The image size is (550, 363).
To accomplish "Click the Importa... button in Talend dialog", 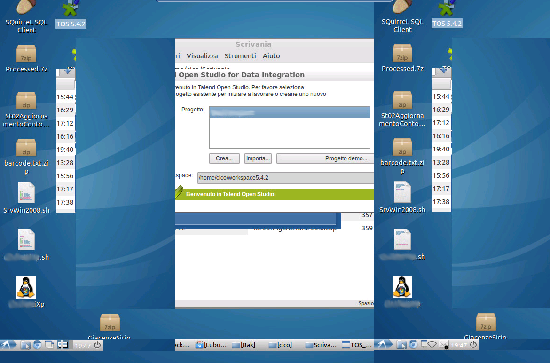I will point(258,158).
